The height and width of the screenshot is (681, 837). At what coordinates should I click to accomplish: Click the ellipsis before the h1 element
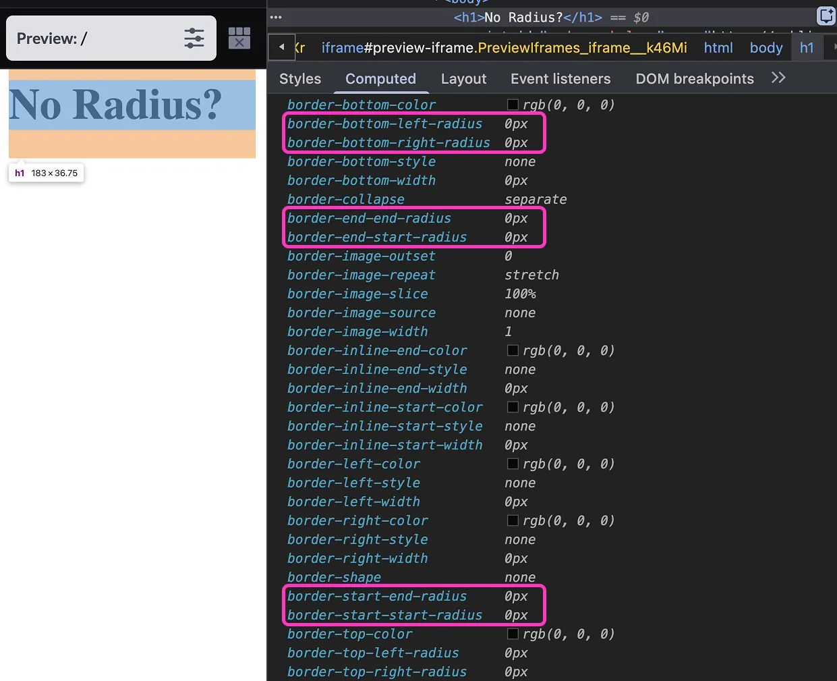click(276, 18)
